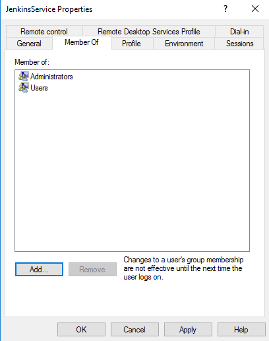Viewport: 269px width, 341px height.
Task: Dismiss dialog with Cancel button
Action: (x=134, y=330)
